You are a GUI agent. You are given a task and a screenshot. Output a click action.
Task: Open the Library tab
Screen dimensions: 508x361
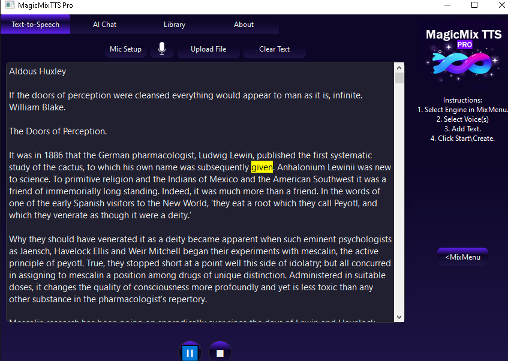175,25
